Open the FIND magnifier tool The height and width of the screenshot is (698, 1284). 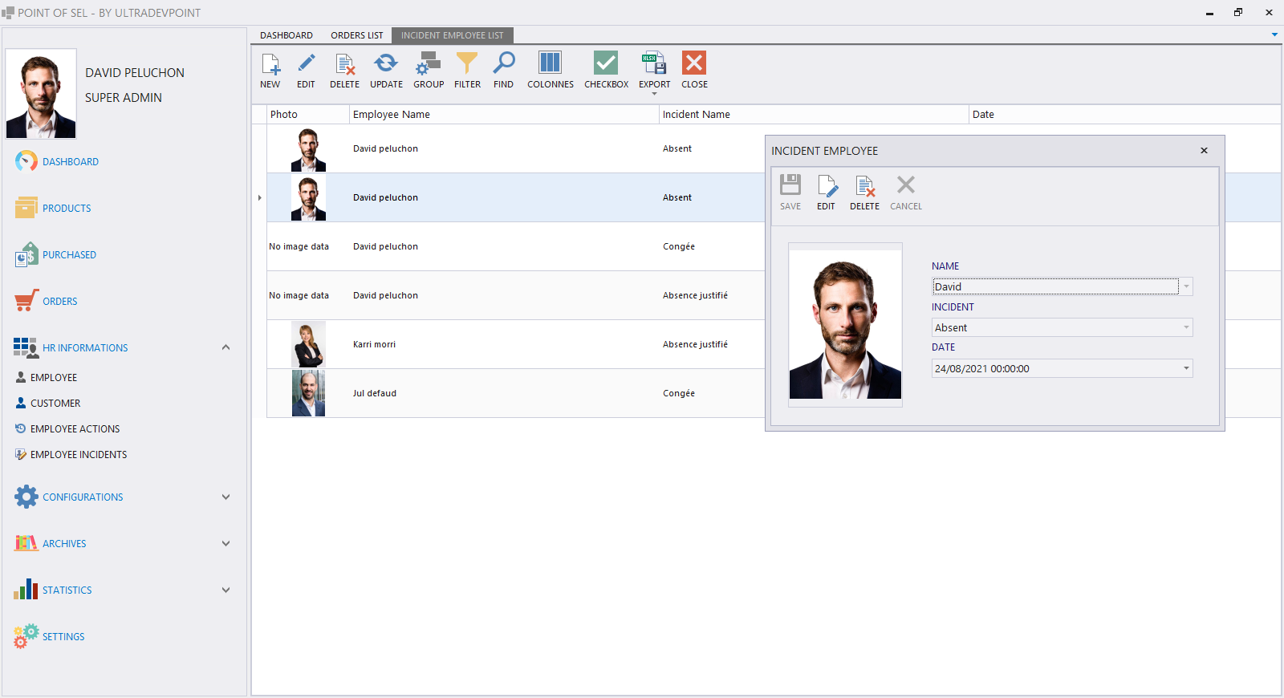point(504,63)
